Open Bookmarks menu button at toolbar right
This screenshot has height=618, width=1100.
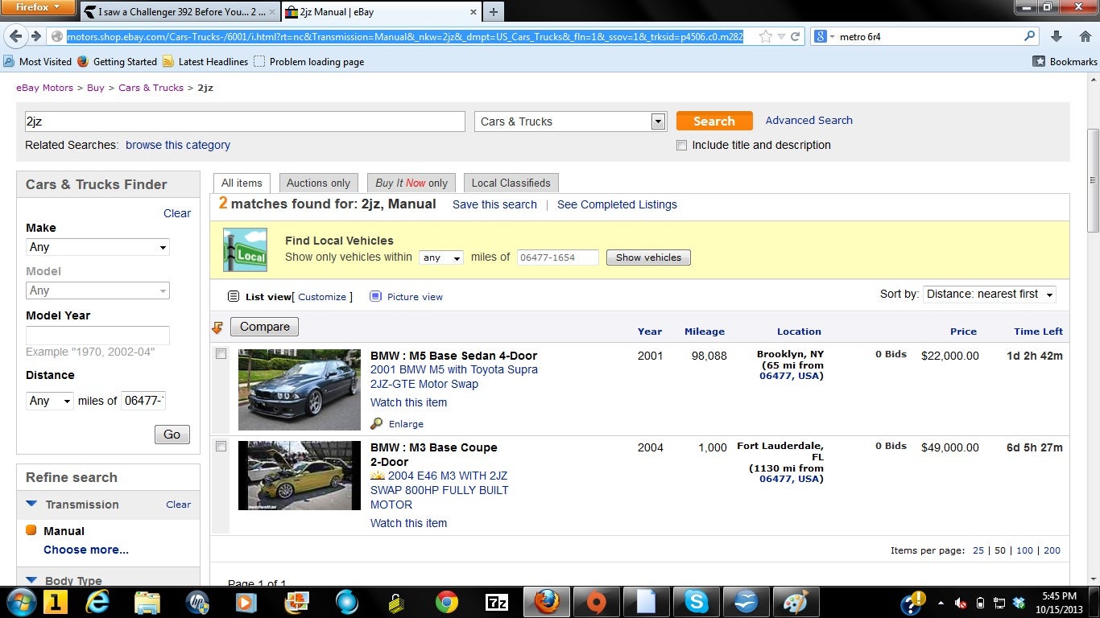[x=1065, y=61]
